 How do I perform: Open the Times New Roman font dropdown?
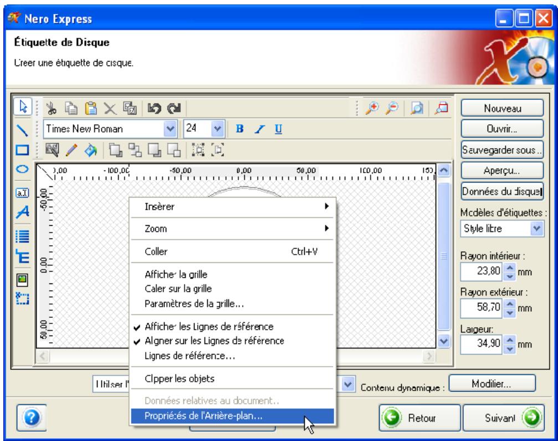171,129
